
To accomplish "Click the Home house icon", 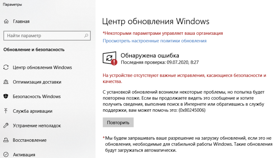I will (x=6, y=21).
